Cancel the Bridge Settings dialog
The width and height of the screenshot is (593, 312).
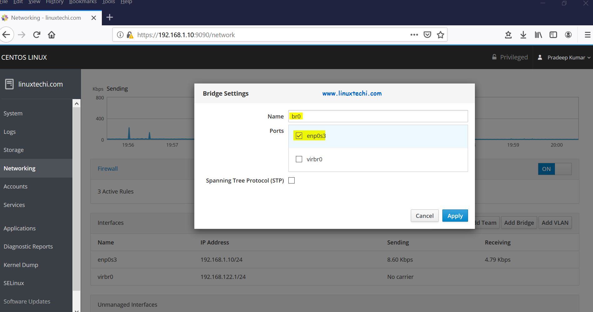pos(424,216)
